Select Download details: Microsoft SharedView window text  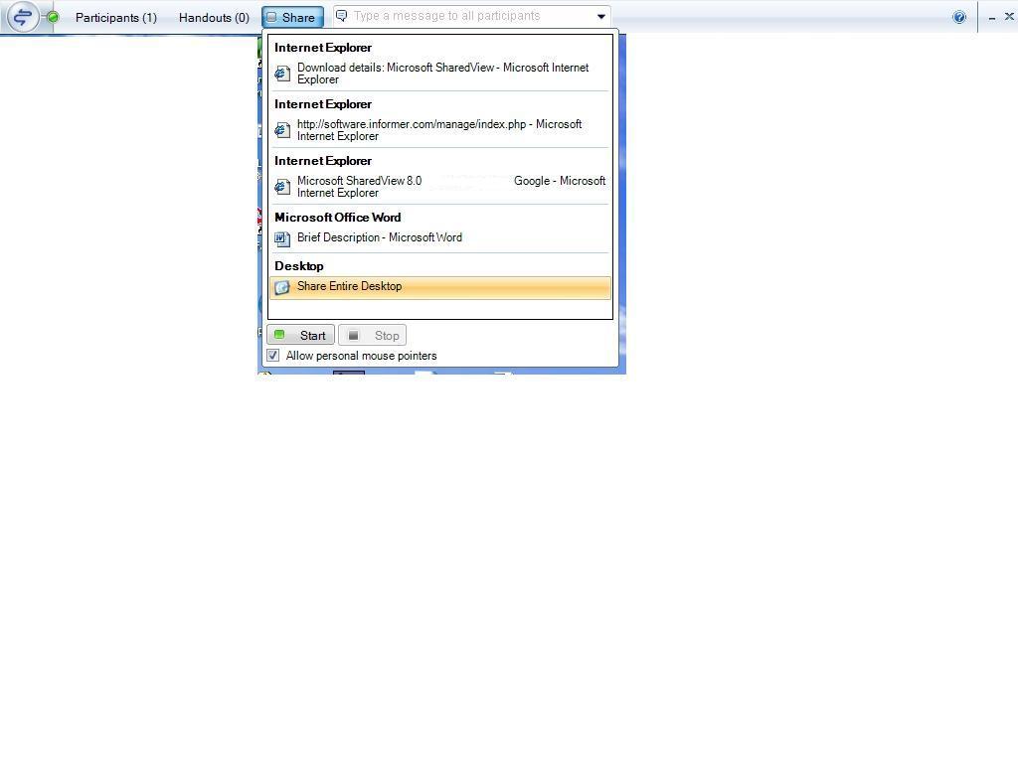click(x=442, y=74)
